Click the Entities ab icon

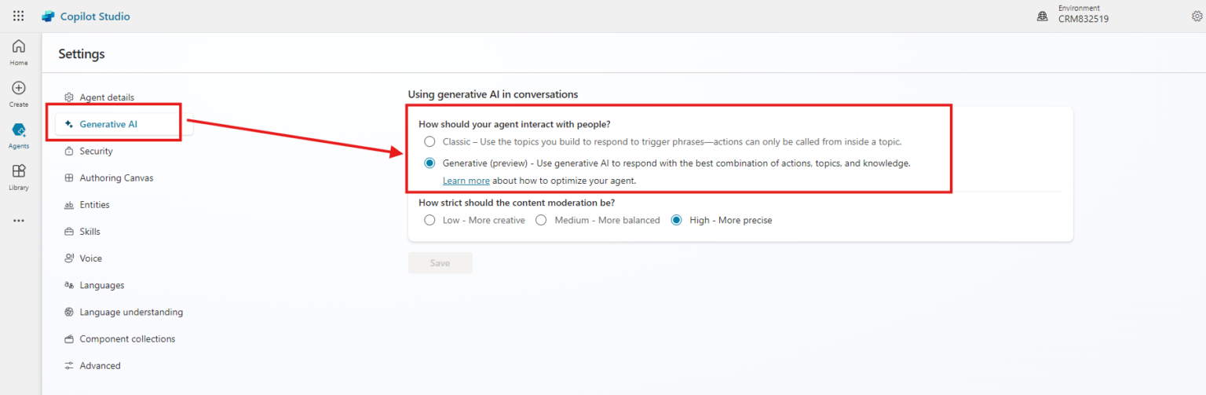(69, 205)
